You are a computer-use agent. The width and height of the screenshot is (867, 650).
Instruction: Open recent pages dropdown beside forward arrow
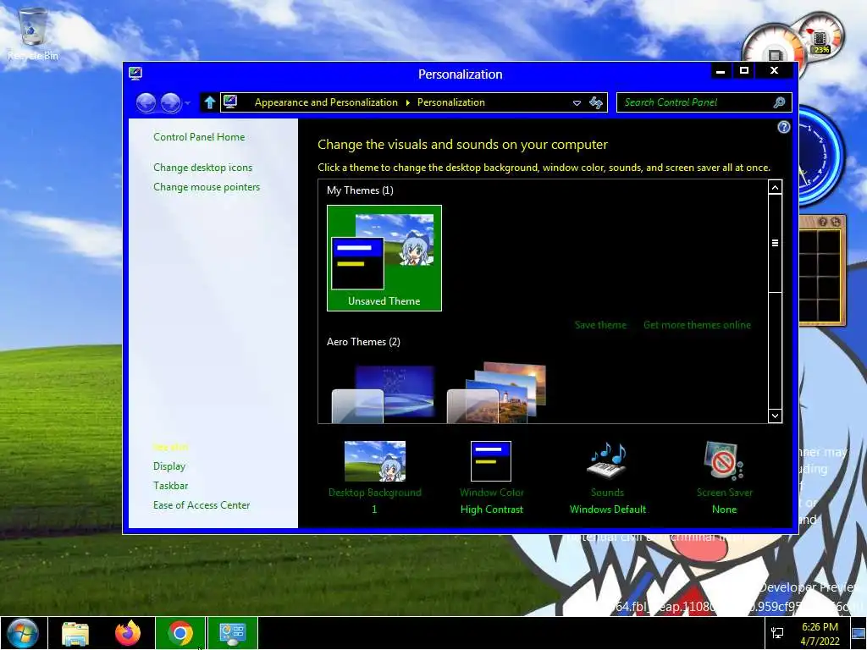pyautogui.click(x=187, y=102)
